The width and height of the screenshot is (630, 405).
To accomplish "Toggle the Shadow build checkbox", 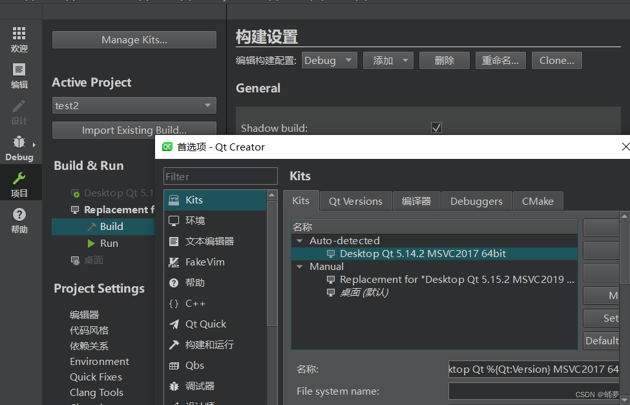I will tap(436, 128).
